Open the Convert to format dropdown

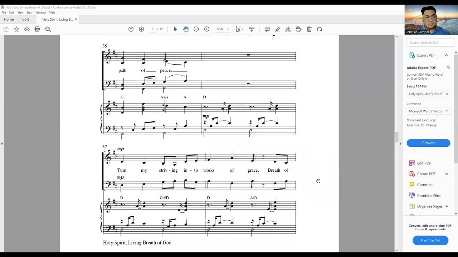click(x=428, y=111)
